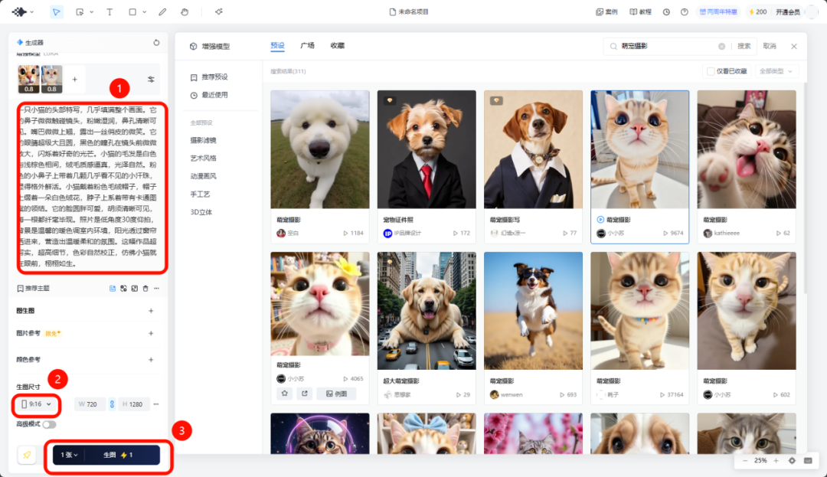Edit the height 1280 field

133,404
